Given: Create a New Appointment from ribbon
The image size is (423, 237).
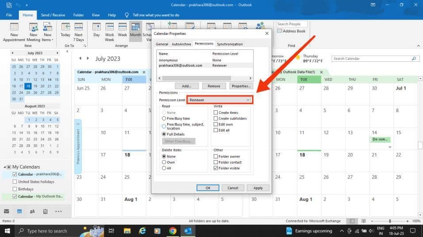Looking at the screenshot, I should pyautogui.click(x=14, y=32).
